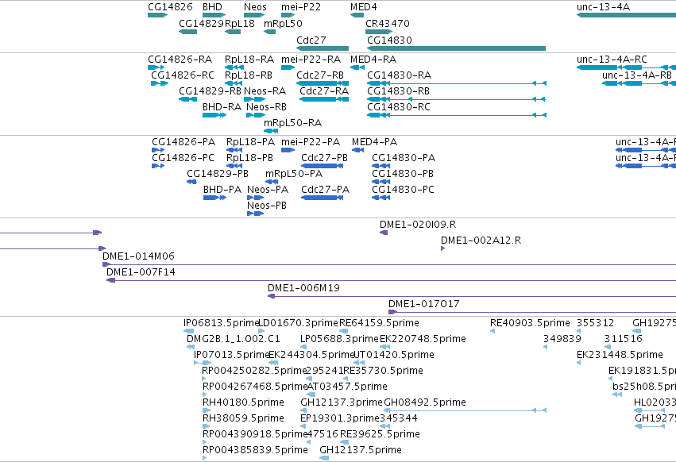Select transcript Neos-RA

click(x=254, y=99)
